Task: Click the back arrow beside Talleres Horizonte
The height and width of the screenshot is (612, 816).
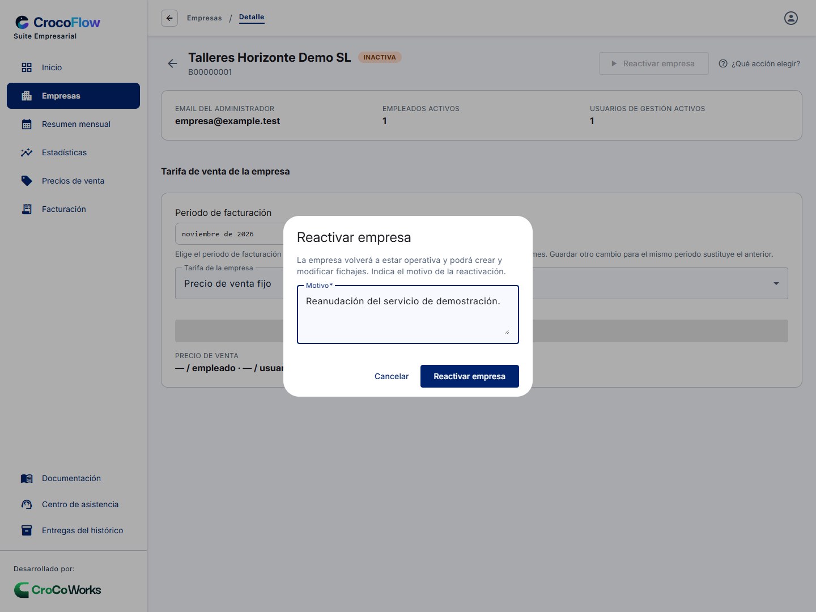Action: pyautogui.click(x=172, y=63)
